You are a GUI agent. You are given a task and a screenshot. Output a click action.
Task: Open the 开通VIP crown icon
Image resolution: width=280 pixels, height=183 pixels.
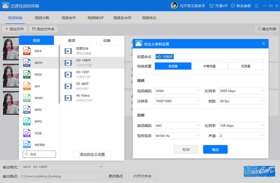(x=211, y=6)
